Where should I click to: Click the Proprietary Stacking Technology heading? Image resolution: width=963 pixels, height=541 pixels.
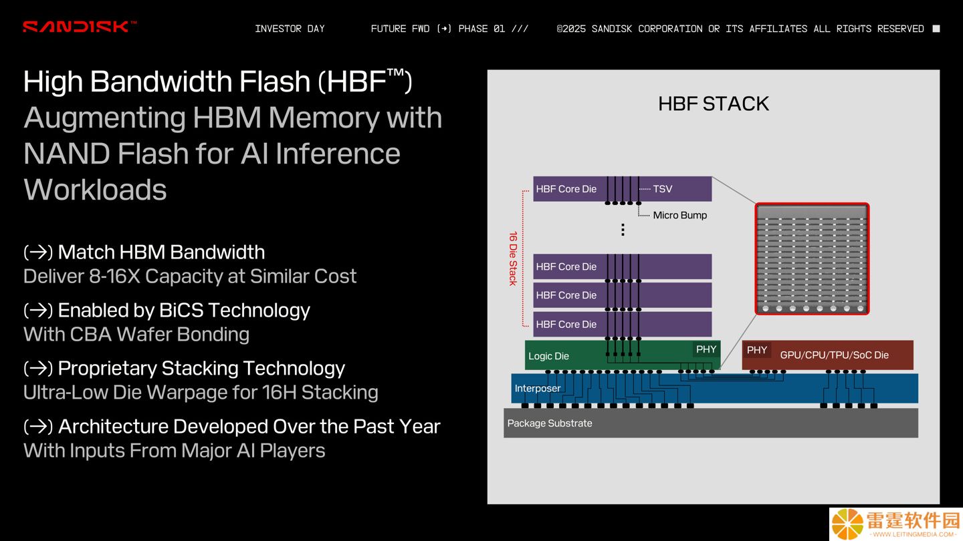click(201, 369)
